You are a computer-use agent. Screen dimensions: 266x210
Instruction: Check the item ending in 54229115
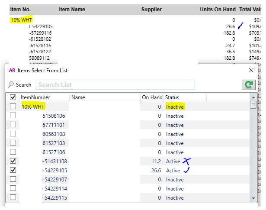[x=13, y=198]
